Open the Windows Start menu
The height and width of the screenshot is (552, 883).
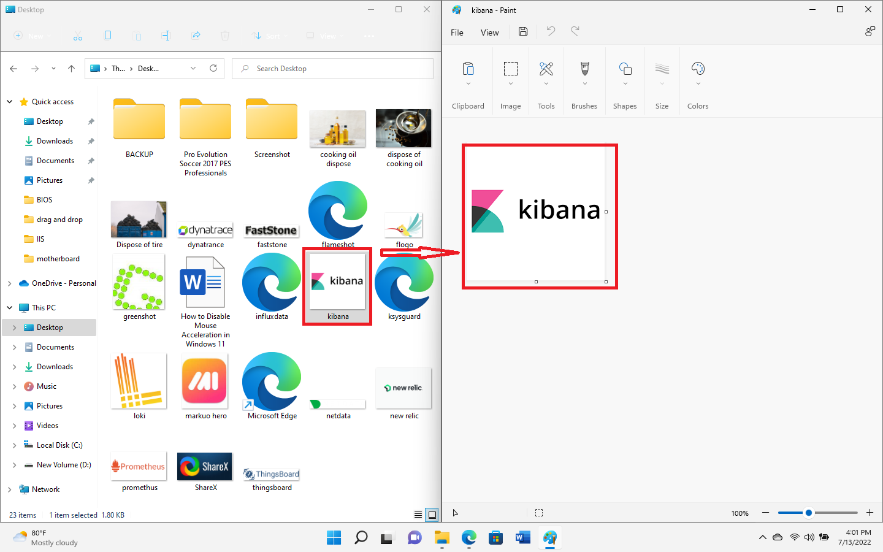(334, 538)
